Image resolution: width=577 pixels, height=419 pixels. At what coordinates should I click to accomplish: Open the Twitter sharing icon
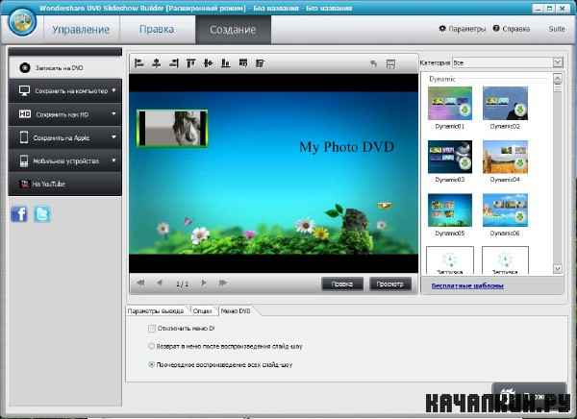[42, 214]
